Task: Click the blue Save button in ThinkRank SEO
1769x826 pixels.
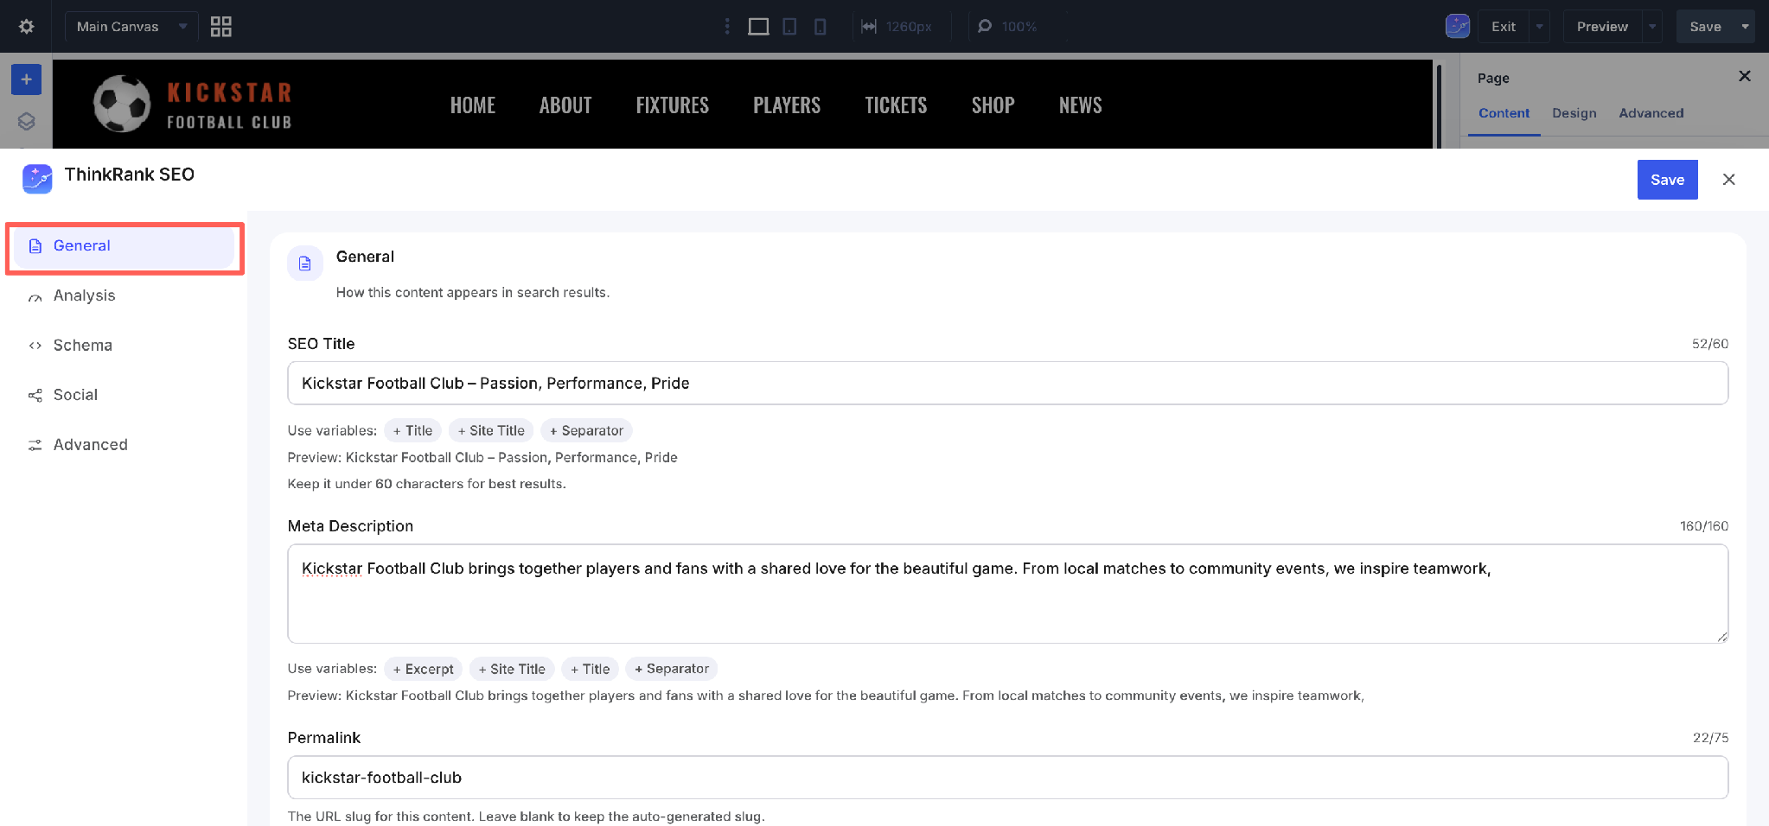Action: tap(1667, 180)
